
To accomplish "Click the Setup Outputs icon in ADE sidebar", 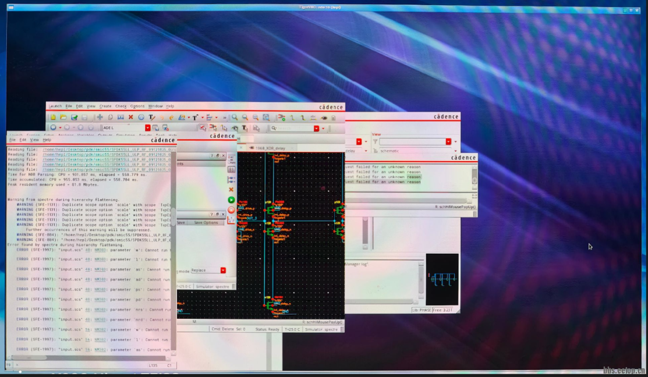I will pyautogui.click(x=231, y=180).
